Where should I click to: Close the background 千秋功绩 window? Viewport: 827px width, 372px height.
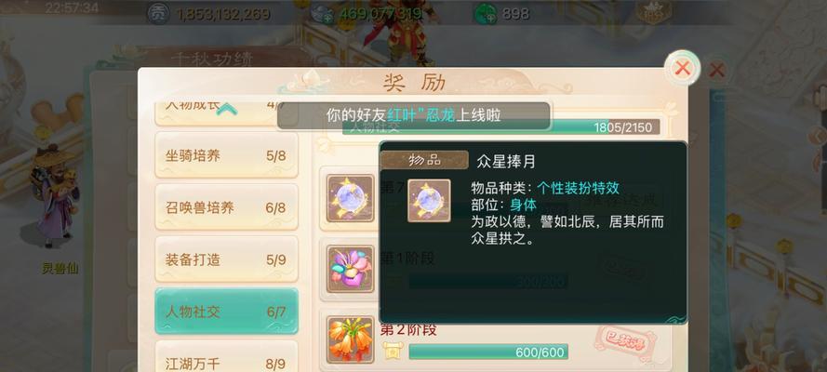tap(716, 70)
